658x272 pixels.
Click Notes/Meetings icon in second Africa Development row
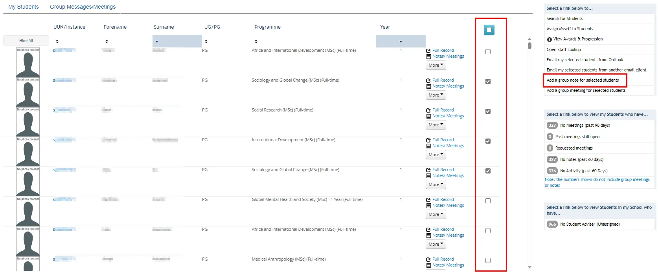pos(428,235)
